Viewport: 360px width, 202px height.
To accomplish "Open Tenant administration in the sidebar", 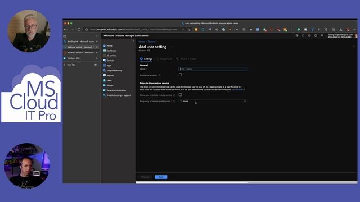I will [116, 90].
